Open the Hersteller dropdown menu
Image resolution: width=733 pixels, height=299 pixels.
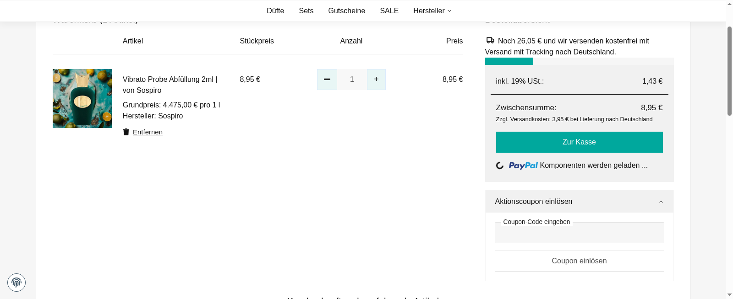(x=432, y=11)
